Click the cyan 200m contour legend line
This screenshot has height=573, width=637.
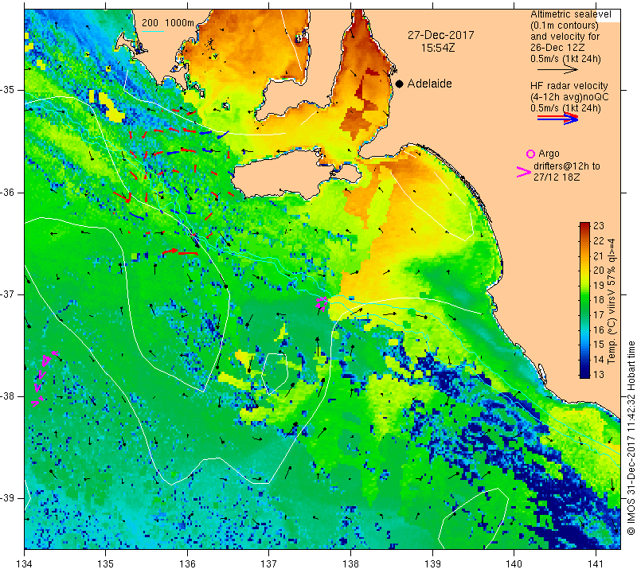tap(152, 31)
